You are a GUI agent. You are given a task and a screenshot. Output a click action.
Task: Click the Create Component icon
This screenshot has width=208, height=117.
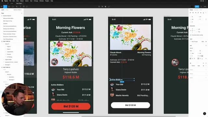coord(102,6)
